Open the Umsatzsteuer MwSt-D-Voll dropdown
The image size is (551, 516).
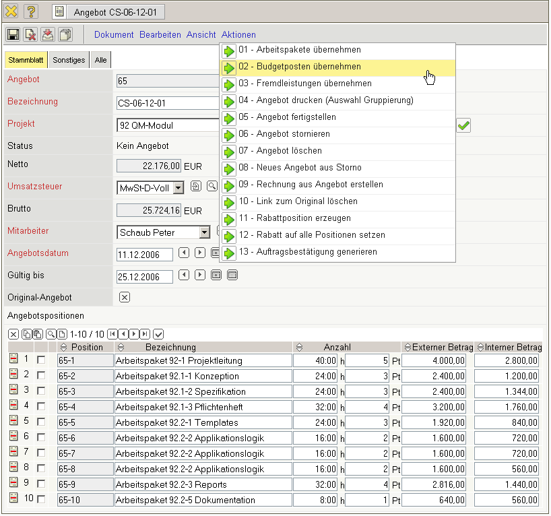(178, 188)
